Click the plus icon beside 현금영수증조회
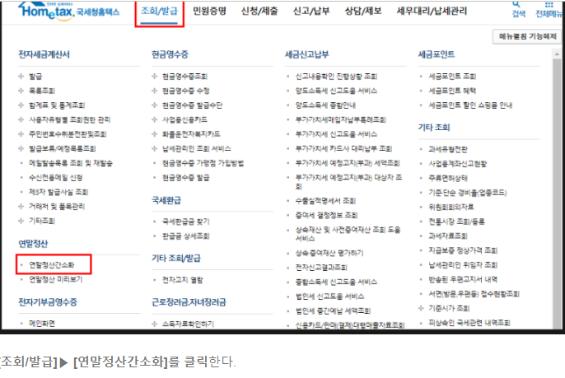Image resolution: width=565 pixels, height=378 pixels. coord(155,77)
